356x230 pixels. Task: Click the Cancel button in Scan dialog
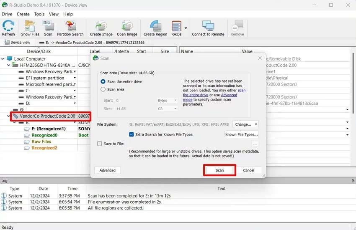(249, 170)
